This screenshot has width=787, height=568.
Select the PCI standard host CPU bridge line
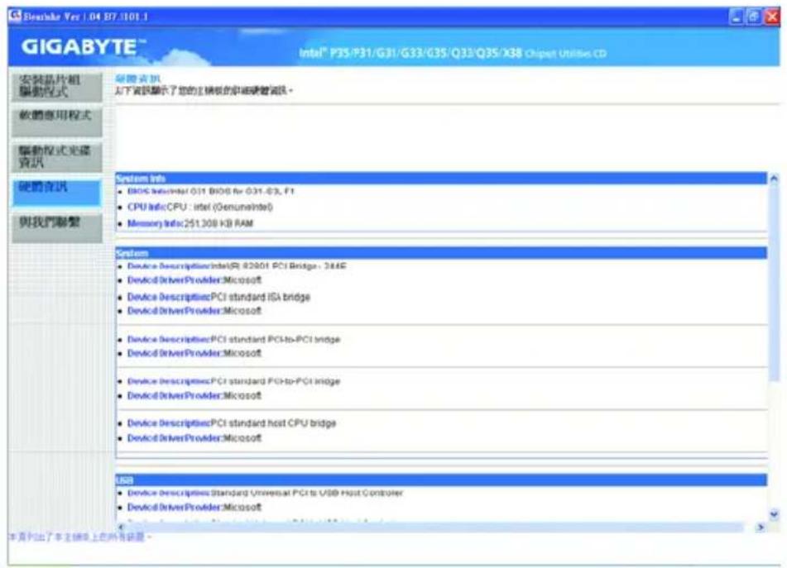(232, 423)
